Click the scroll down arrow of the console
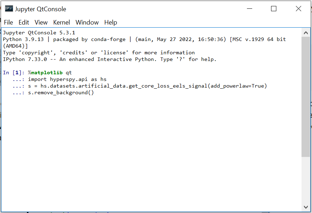This screenshot has height=213, width=312. click(305, 207)
